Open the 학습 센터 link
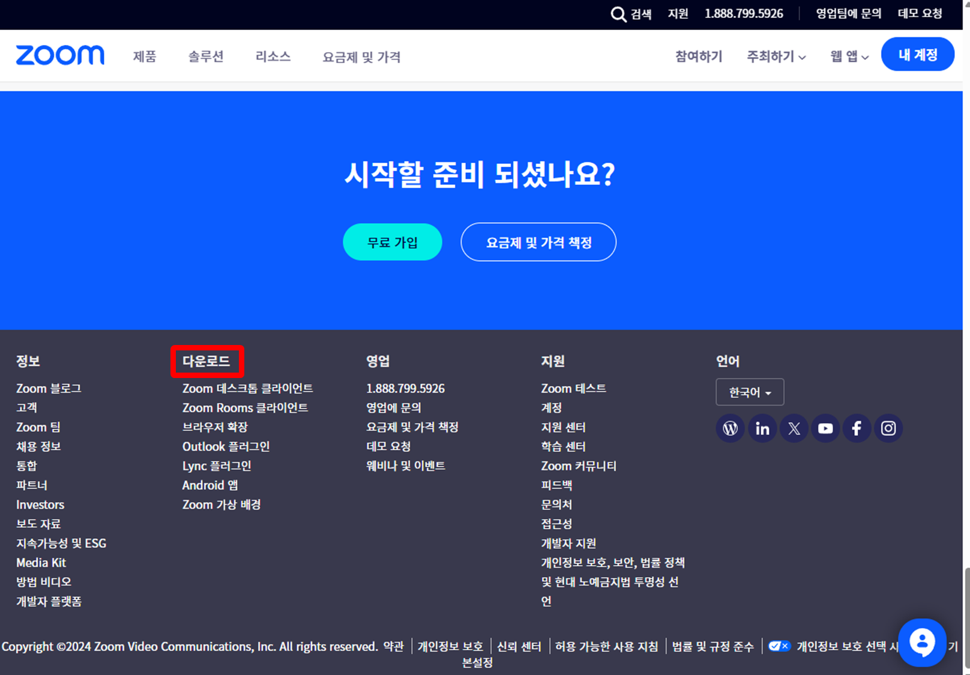 pyautogui.click(x=563, y=446)
